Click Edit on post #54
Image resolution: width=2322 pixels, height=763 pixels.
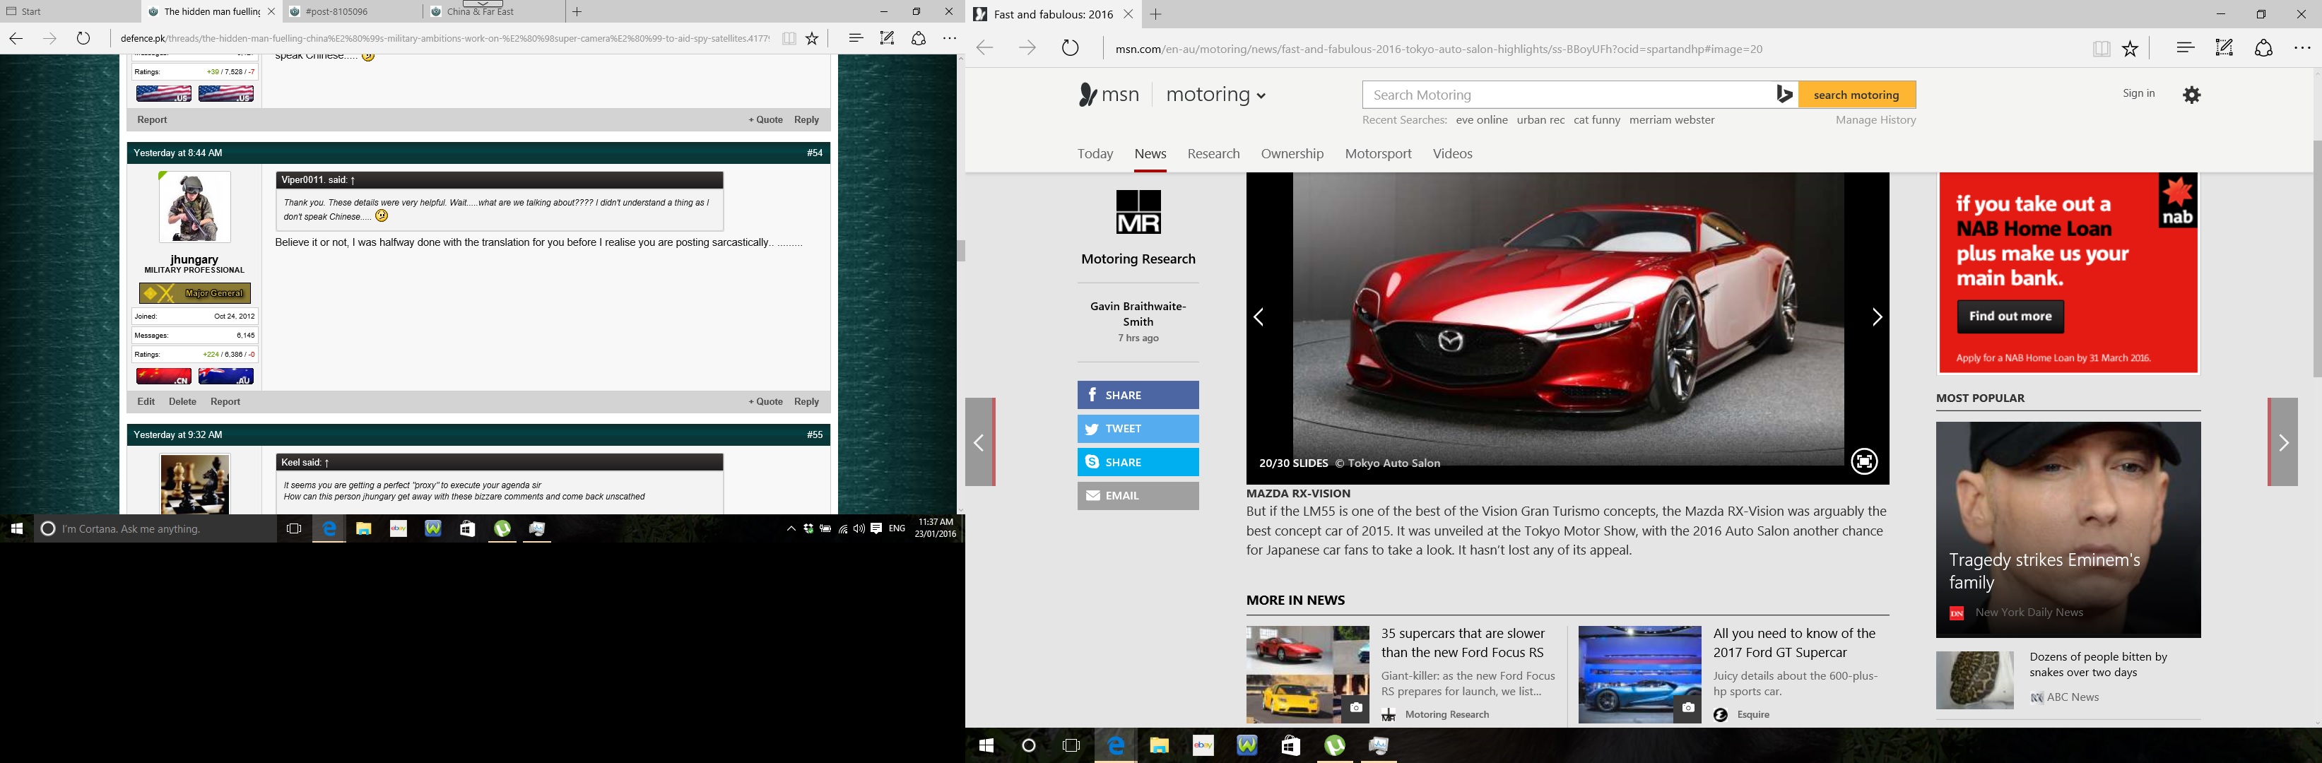point(146,402)
